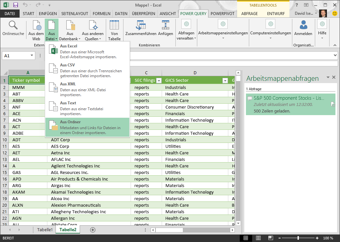Viewport: 340px width, 242px height.
Task: Choose Aus Ordner import option
Action: [88, 127]
